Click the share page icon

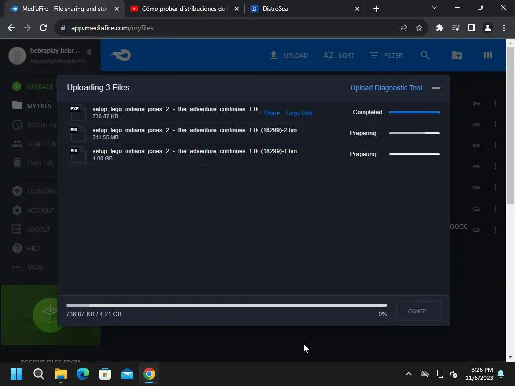pyautogui.click(x=403, y=28)
